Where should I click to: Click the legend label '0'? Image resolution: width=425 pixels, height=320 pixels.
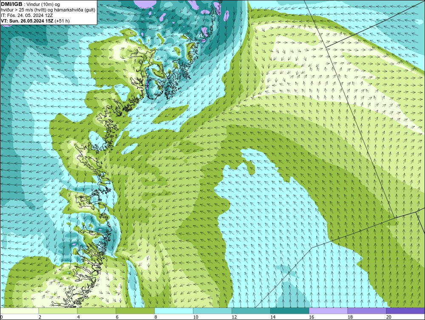click(x=1, y=317)
